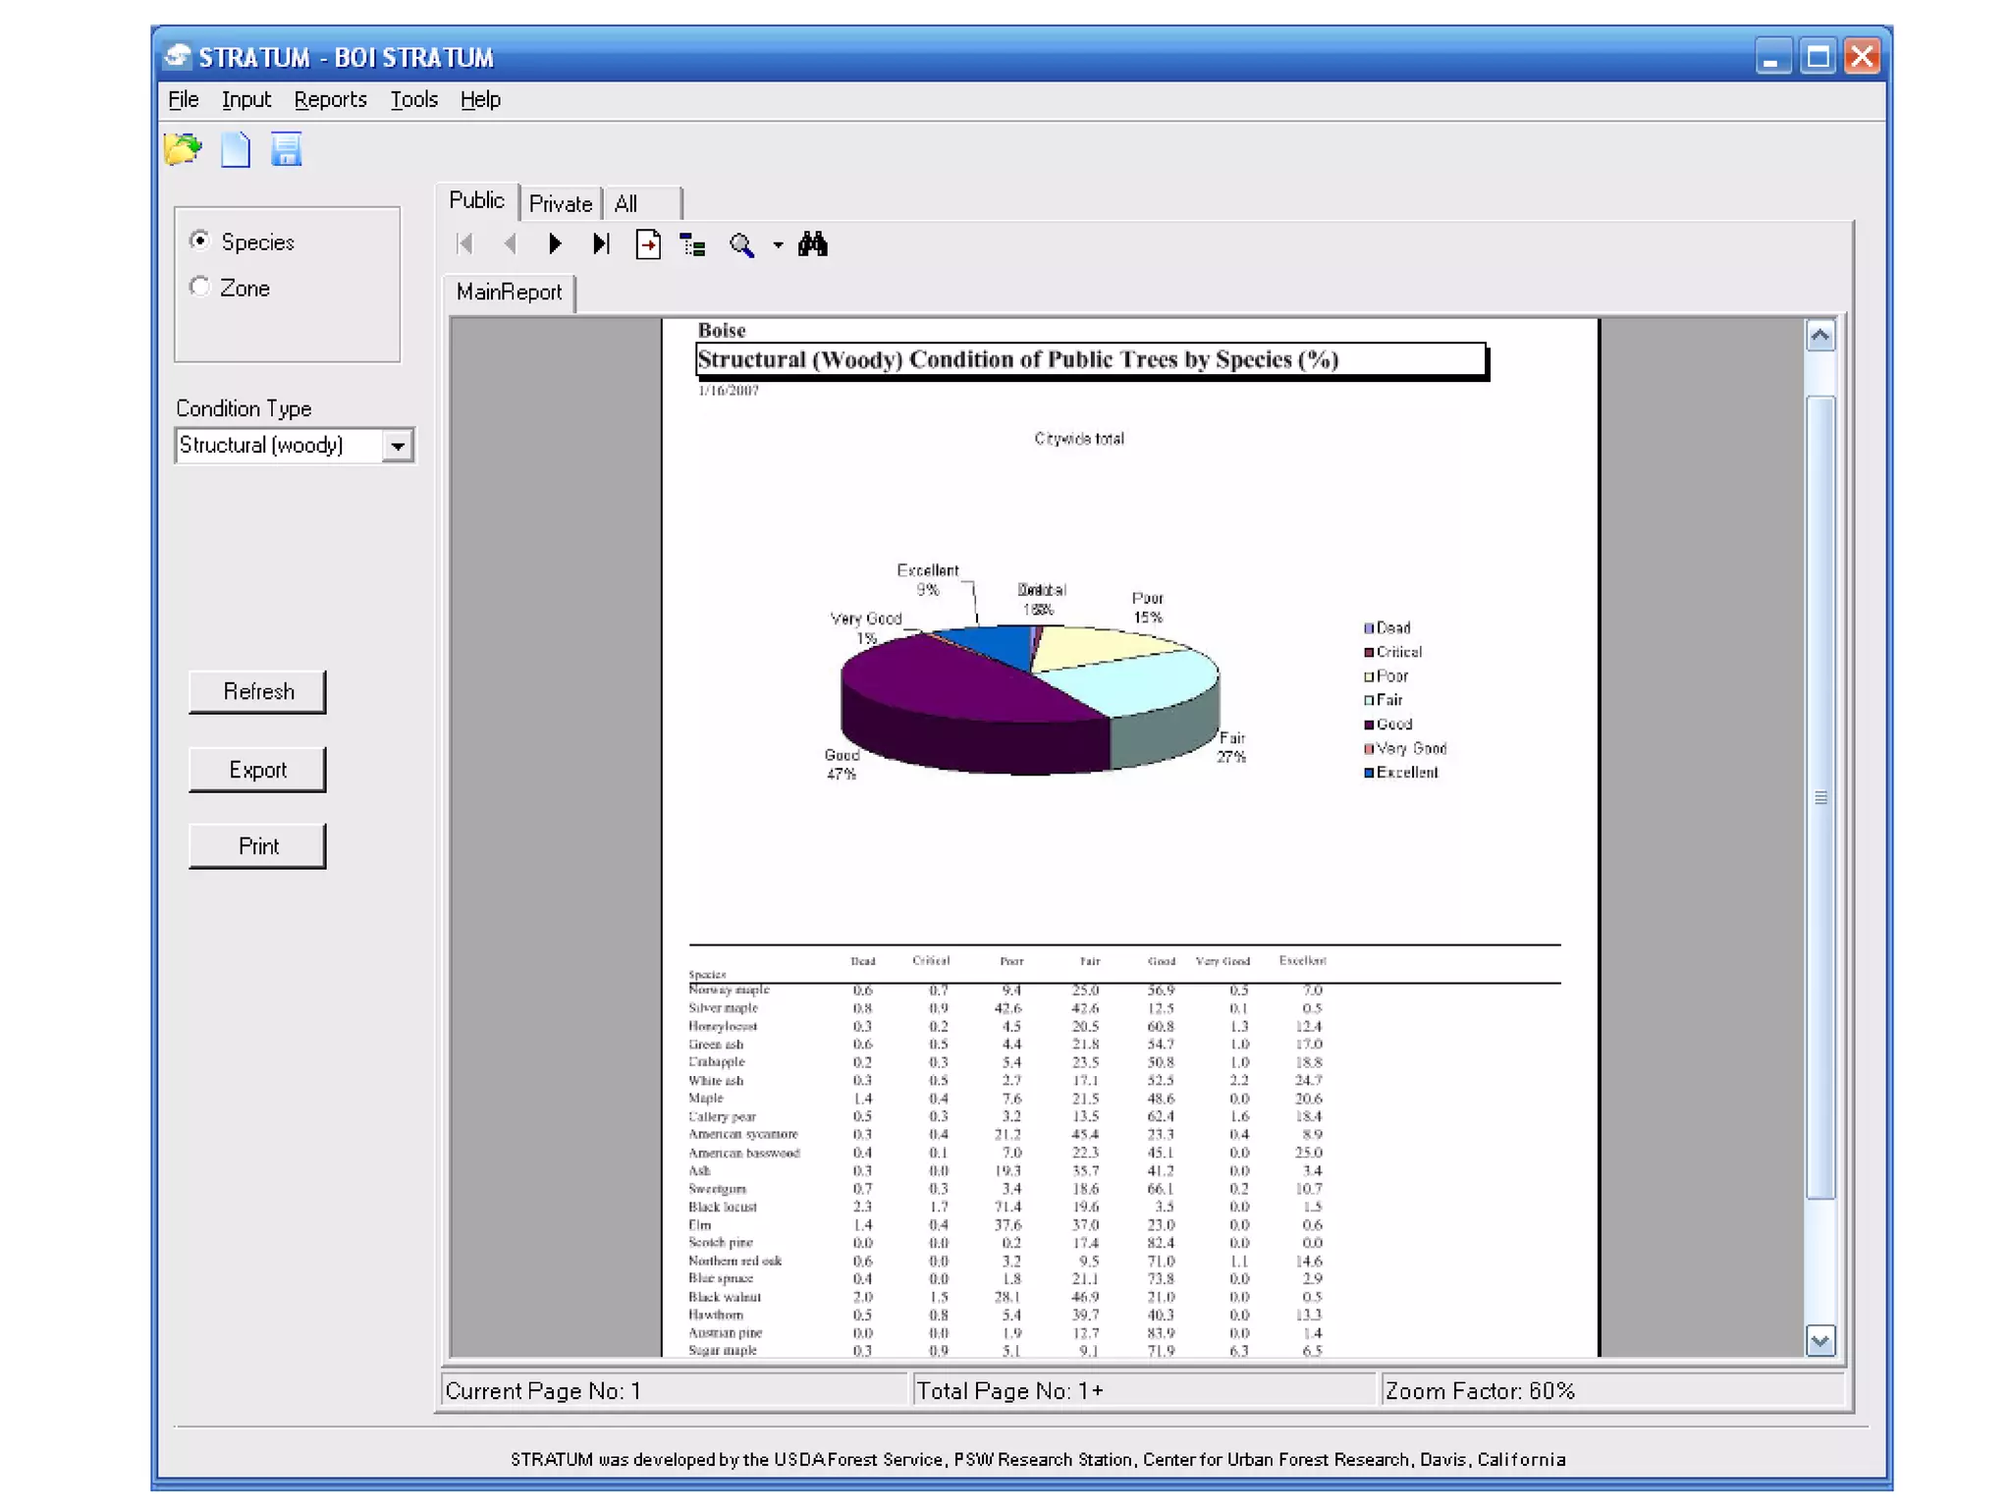Open the zoom level dropdown arrow
This screenshot has width=2011, height=1508.
[x=778, y=245]
